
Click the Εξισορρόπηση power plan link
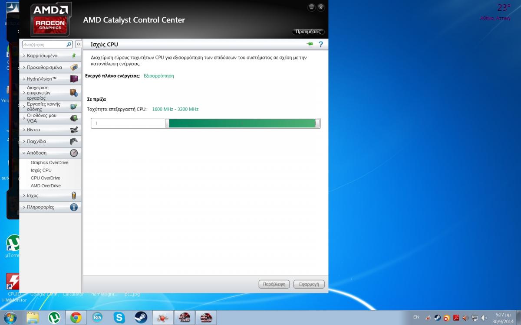(x=159, y=76)
